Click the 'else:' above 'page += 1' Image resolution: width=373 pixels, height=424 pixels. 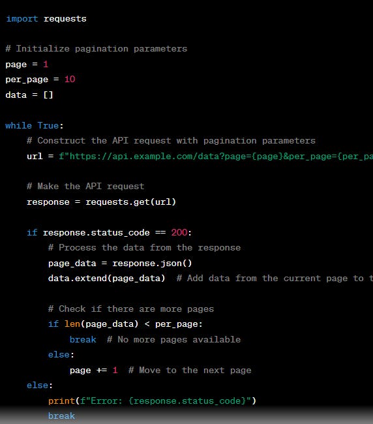click(x=61, y=355)
